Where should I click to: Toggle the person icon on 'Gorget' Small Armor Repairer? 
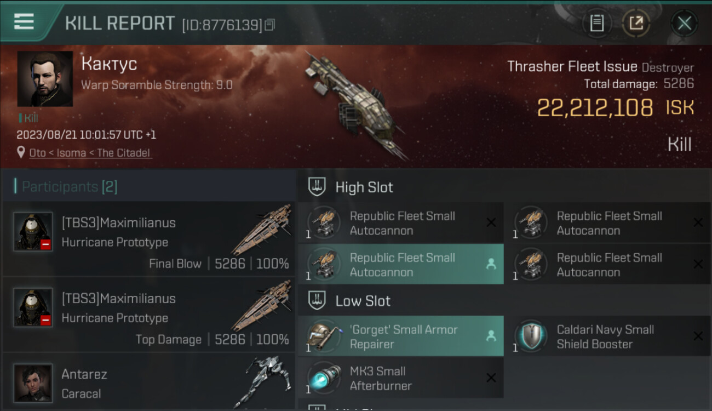491,336
